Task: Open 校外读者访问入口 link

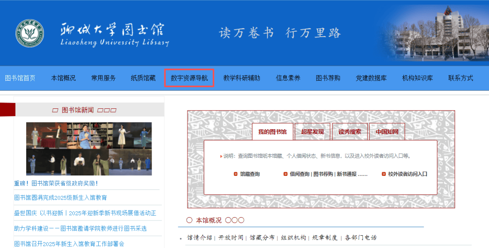Action: 407,174
